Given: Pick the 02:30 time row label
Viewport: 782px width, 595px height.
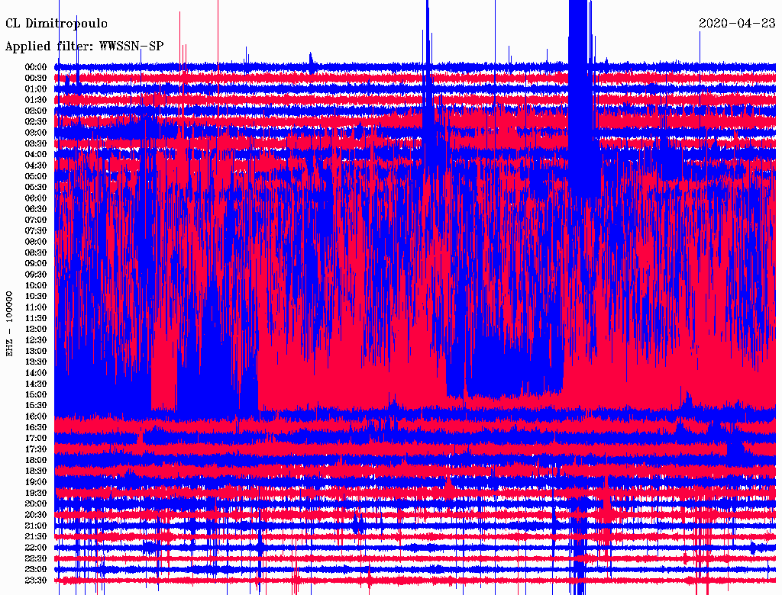Looking at the screenshot, I should point(36,121).
